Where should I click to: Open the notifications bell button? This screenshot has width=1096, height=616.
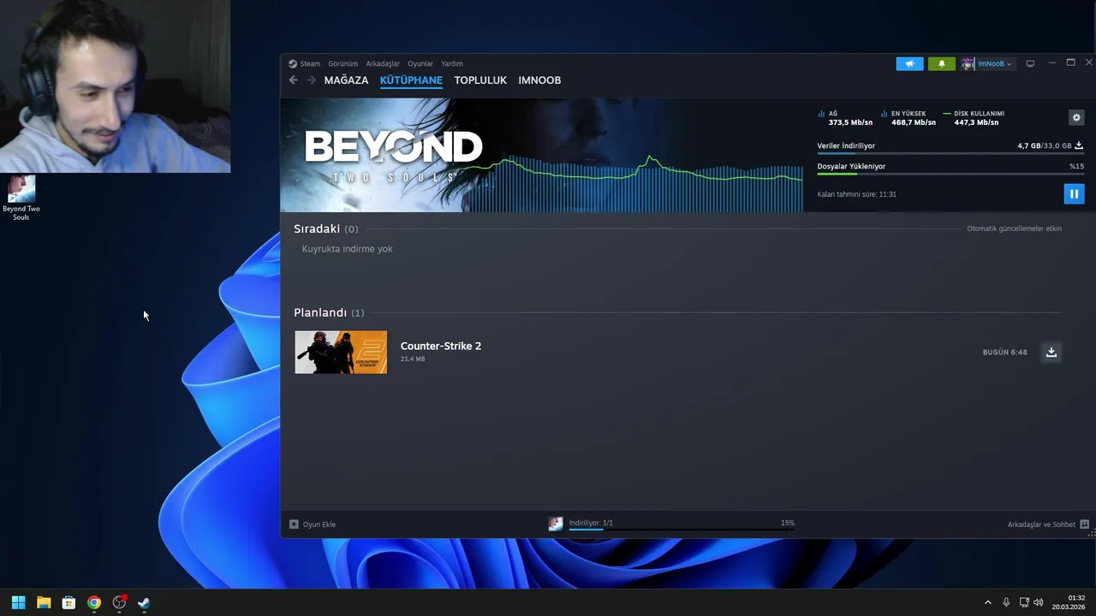pyautogui.click(x=942, y=63)
